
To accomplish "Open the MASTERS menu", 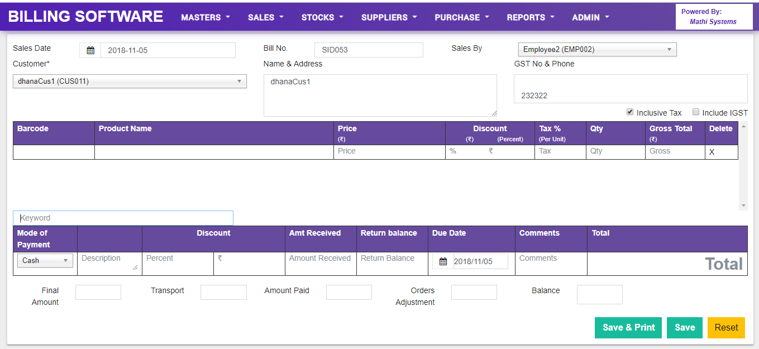I will tap(205, 17).
